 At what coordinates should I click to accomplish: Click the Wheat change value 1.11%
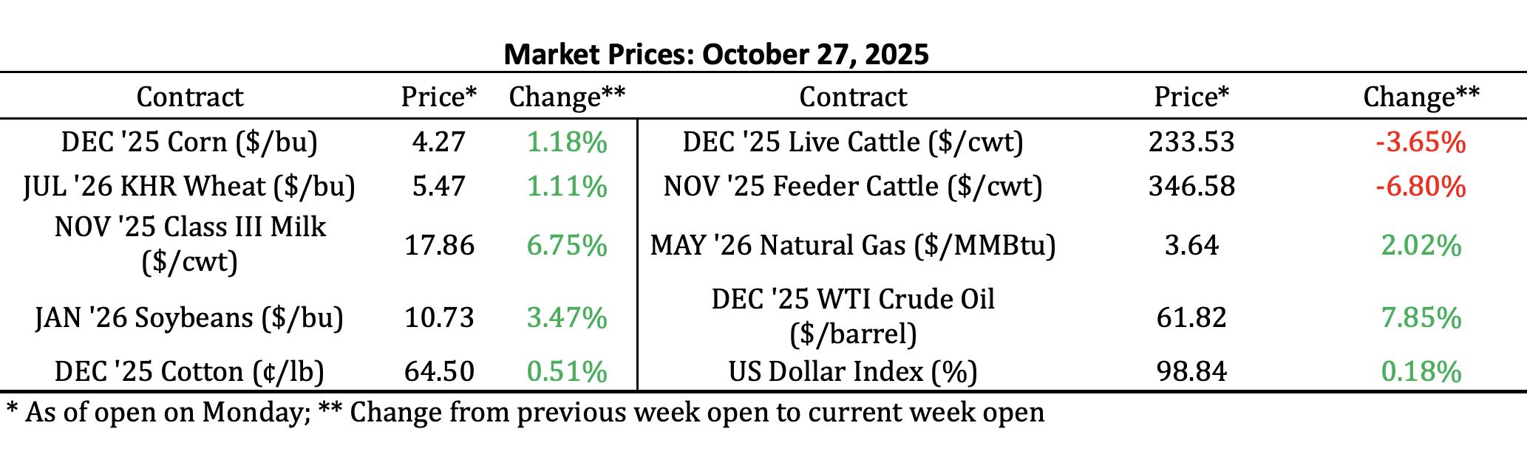[x=567, y=186]
